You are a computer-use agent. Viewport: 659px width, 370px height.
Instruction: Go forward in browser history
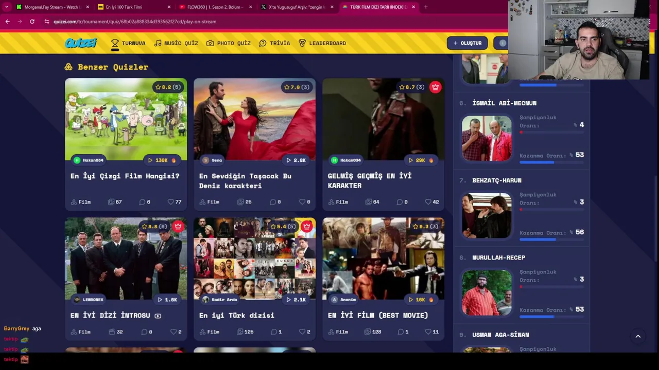coord(20,22)
